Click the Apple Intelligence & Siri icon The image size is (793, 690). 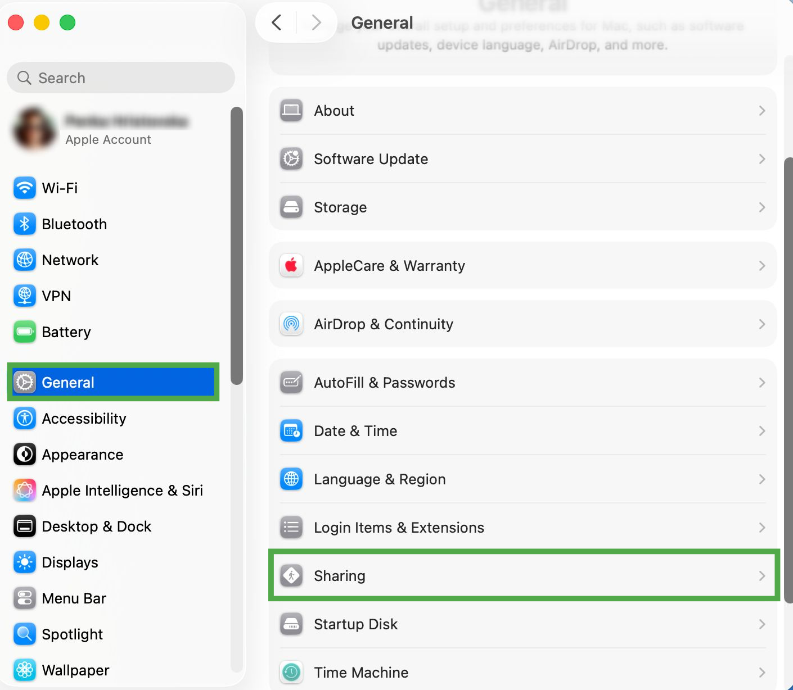[x=25, y=491]
